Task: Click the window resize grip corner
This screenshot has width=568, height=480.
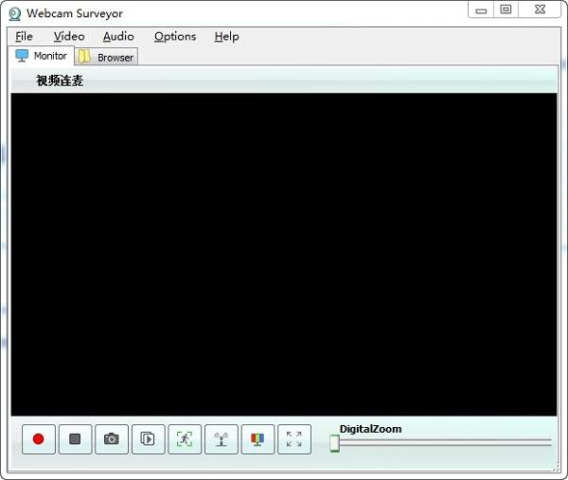Action: coord(556,468)
